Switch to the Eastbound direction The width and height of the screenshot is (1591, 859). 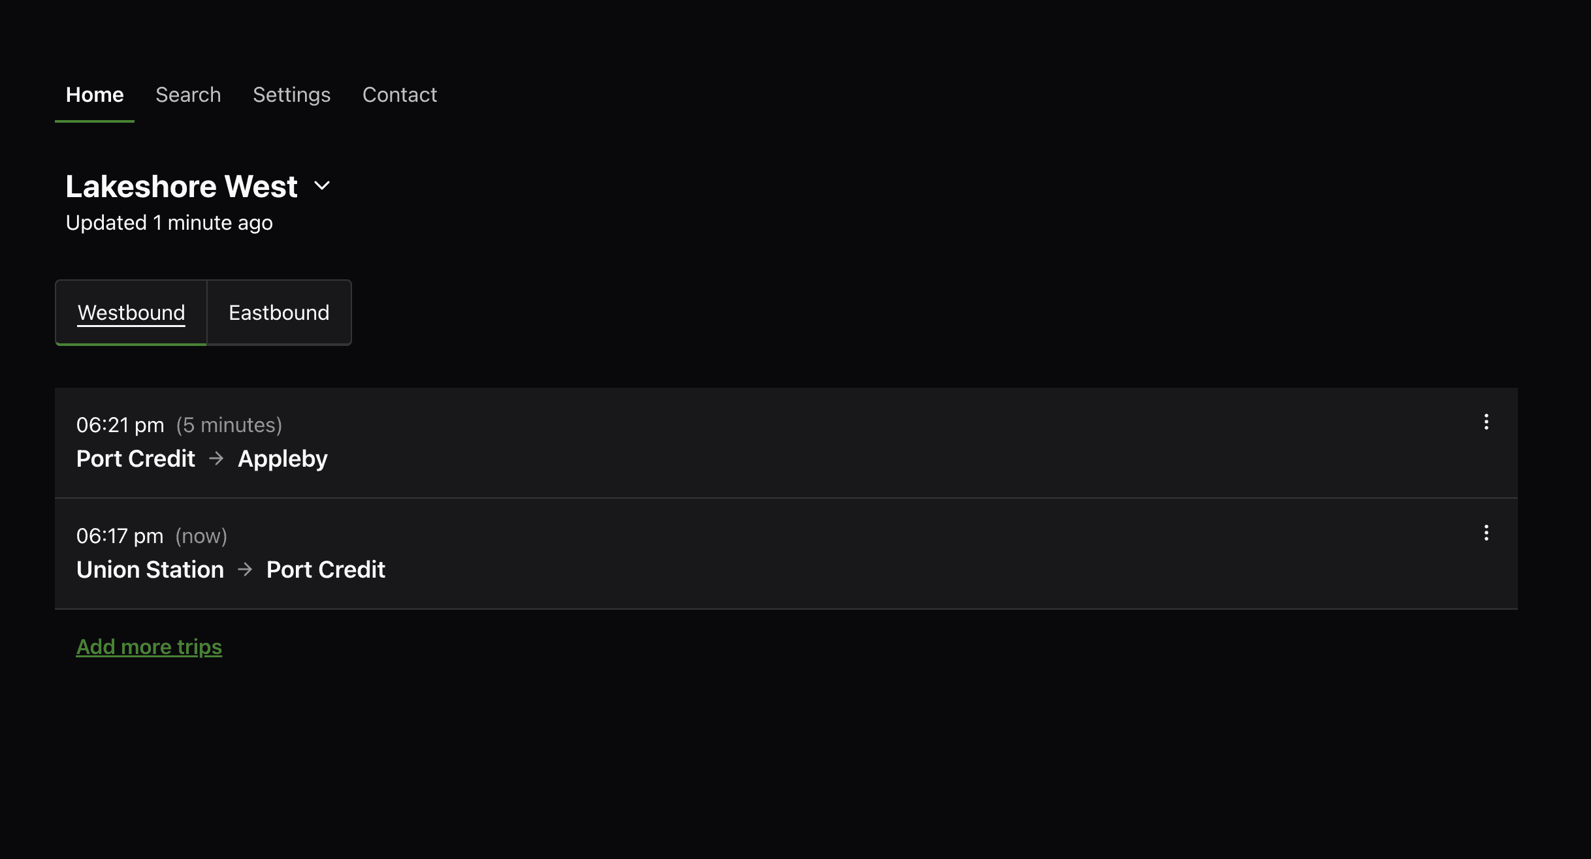point(279,313)
